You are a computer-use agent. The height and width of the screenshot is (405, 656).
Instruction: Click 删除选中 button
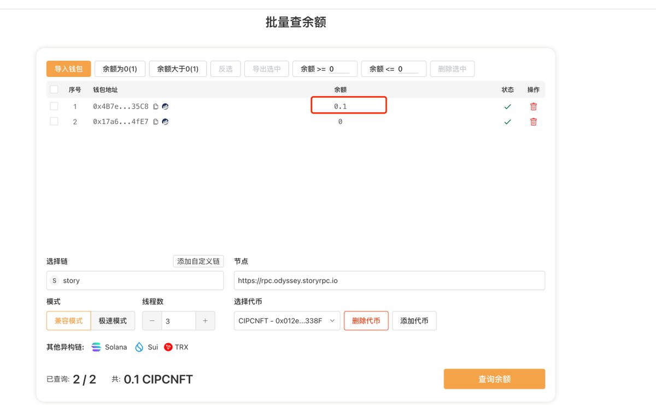(452, 69)
